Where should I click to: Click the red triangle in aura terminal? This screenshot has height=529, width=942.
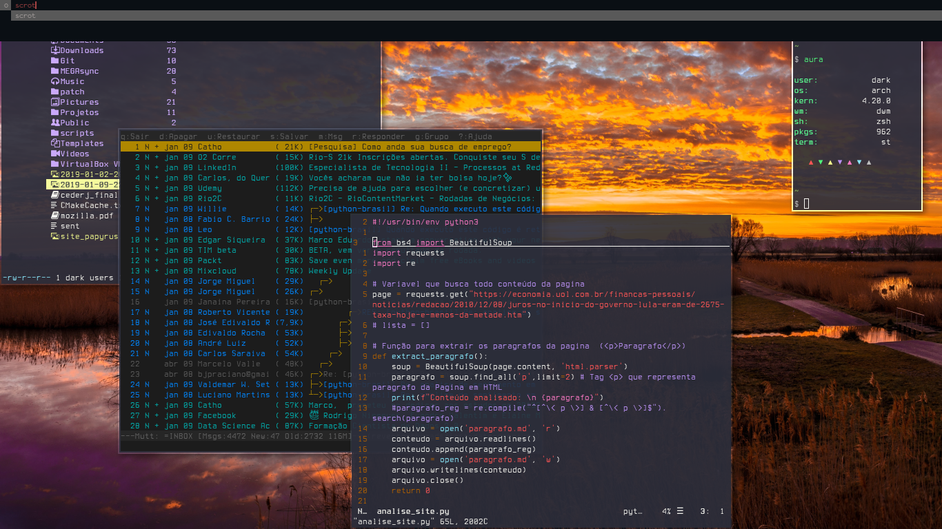[x=811, y=163]
